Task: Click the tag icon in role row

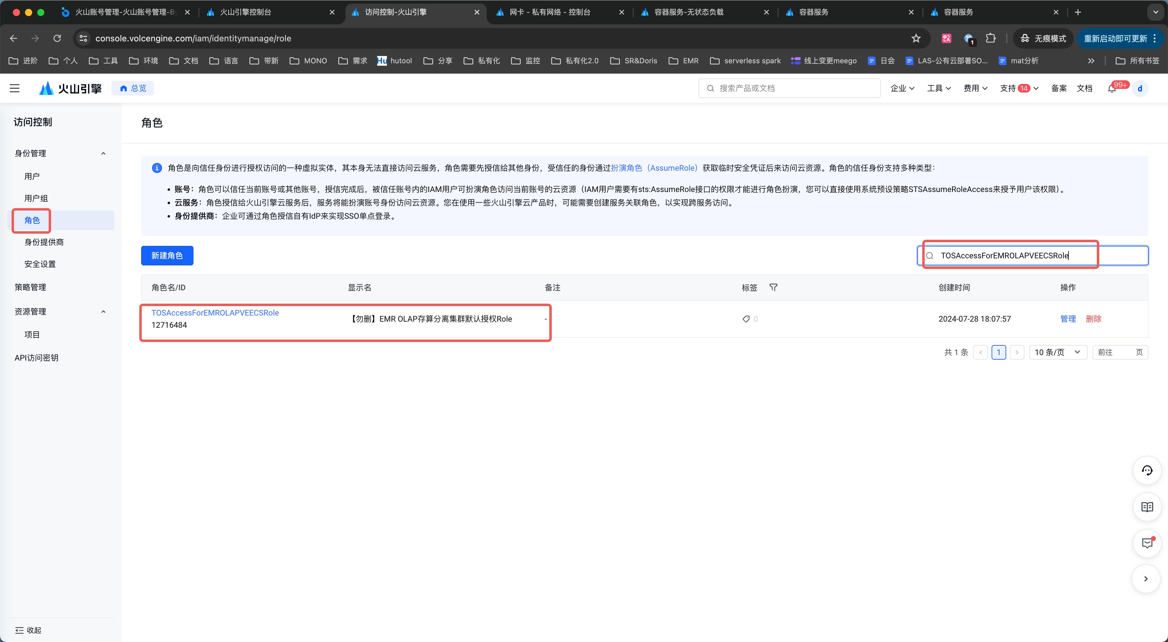Action: click(x=746, y=319)
